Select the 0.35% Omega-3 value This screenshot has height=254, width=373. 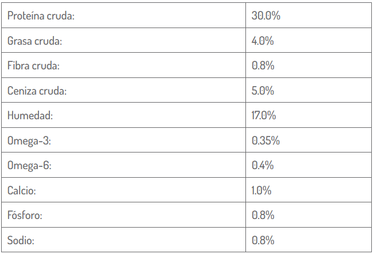(x=266, y=140)
